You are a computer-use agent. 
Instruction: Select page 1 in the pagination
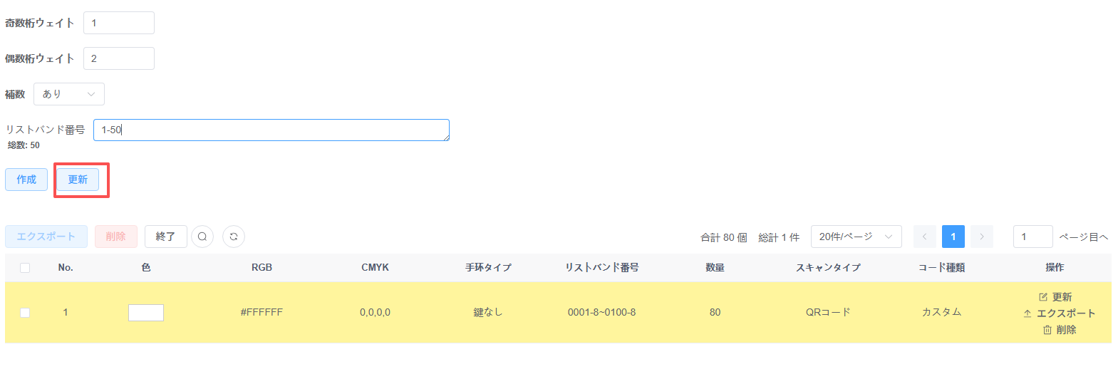953,237
